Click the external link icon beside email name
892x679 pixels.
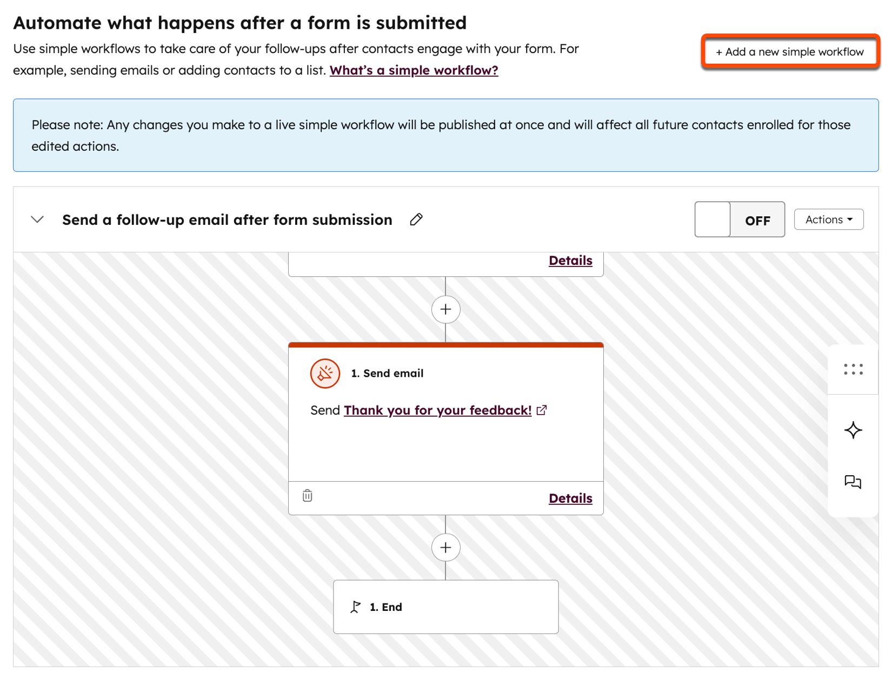tap(542, 410)
